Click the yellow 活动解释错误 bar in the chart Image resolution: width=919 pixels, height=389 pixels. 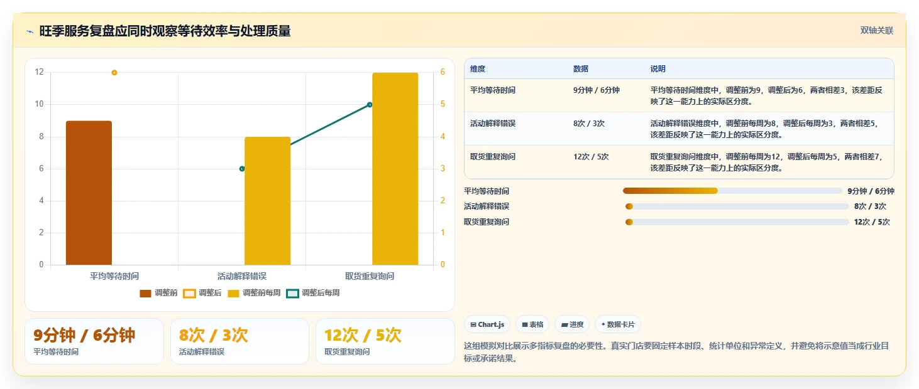click(x=268, y=201)
